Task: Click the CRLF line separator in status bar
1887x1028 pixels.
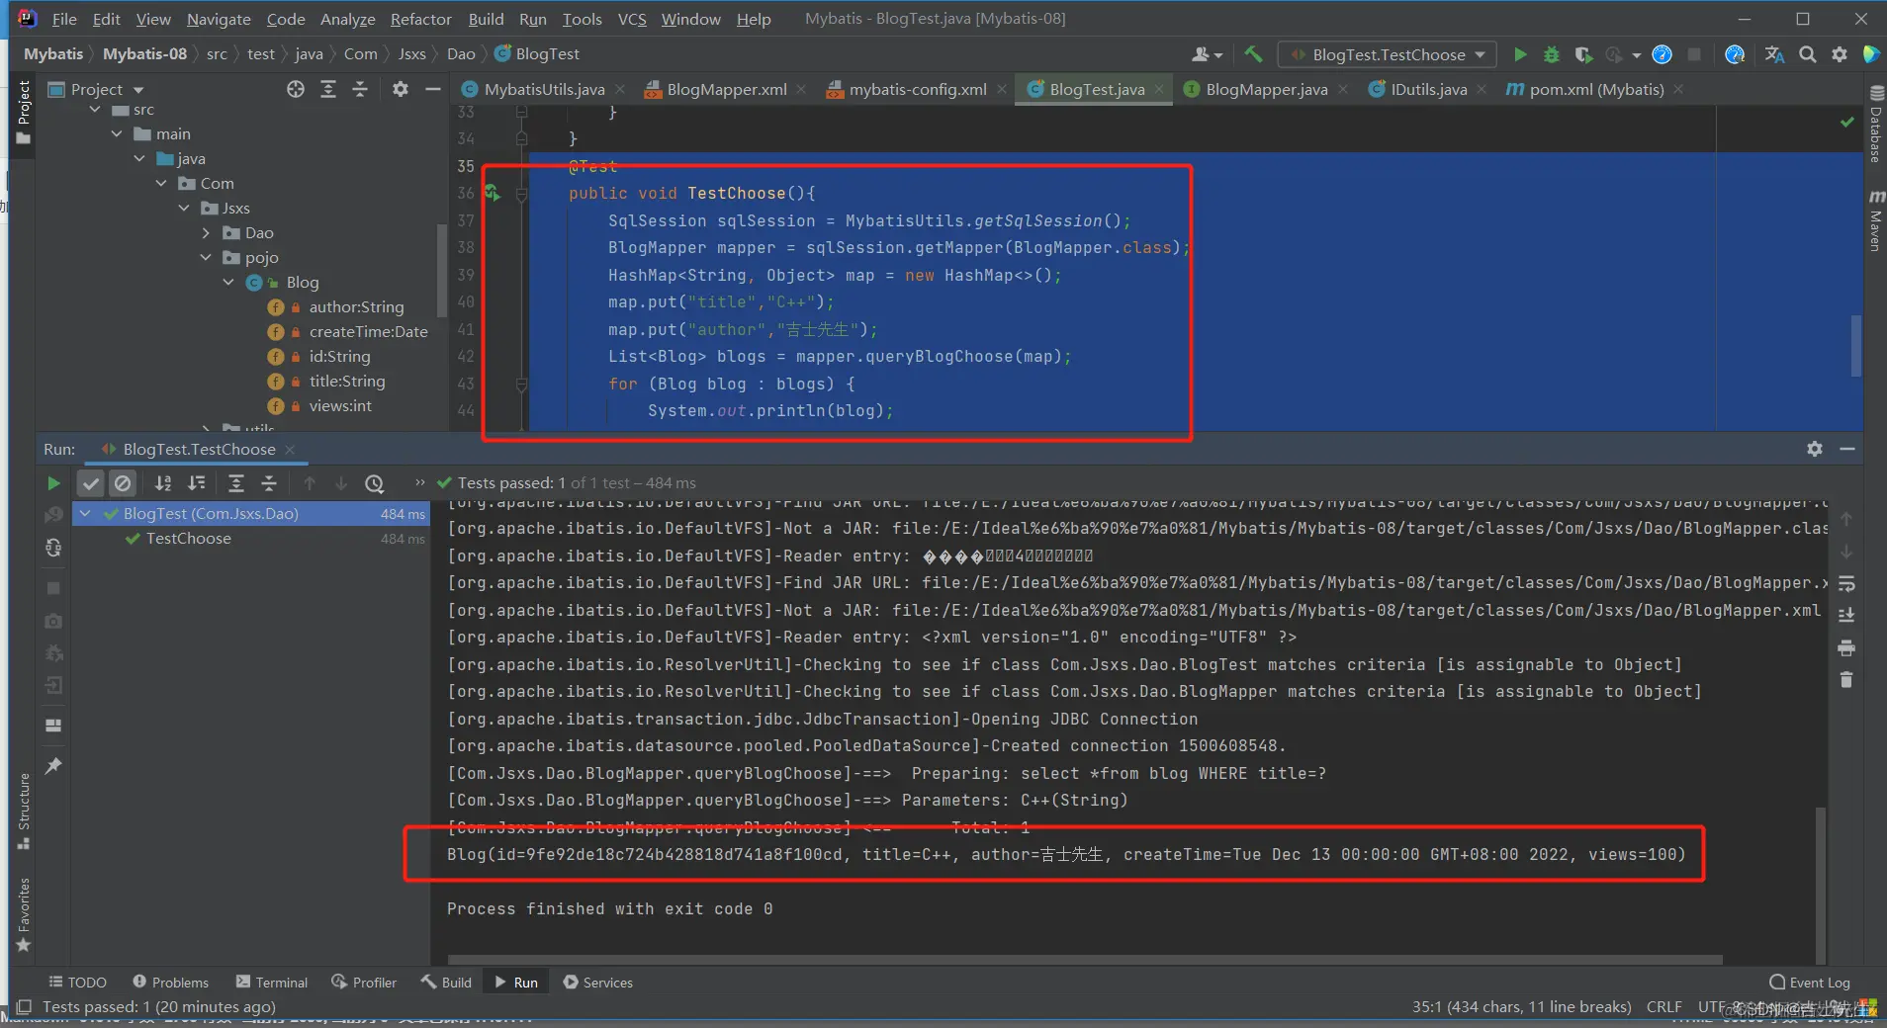Action: click(1663, 1007)
